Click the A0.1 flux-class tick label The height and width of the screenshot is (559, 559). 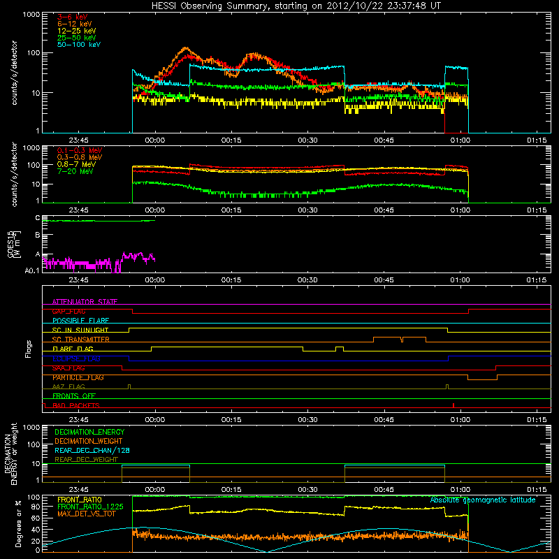pos(32,270)
